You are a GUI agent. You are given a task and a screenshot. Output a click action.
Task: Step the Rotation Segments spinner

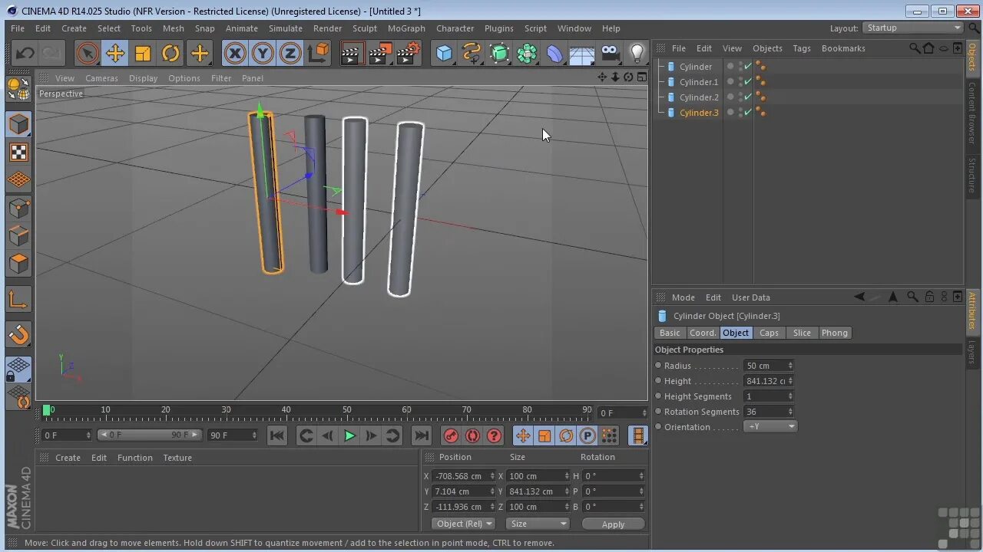tap(790, 412)
